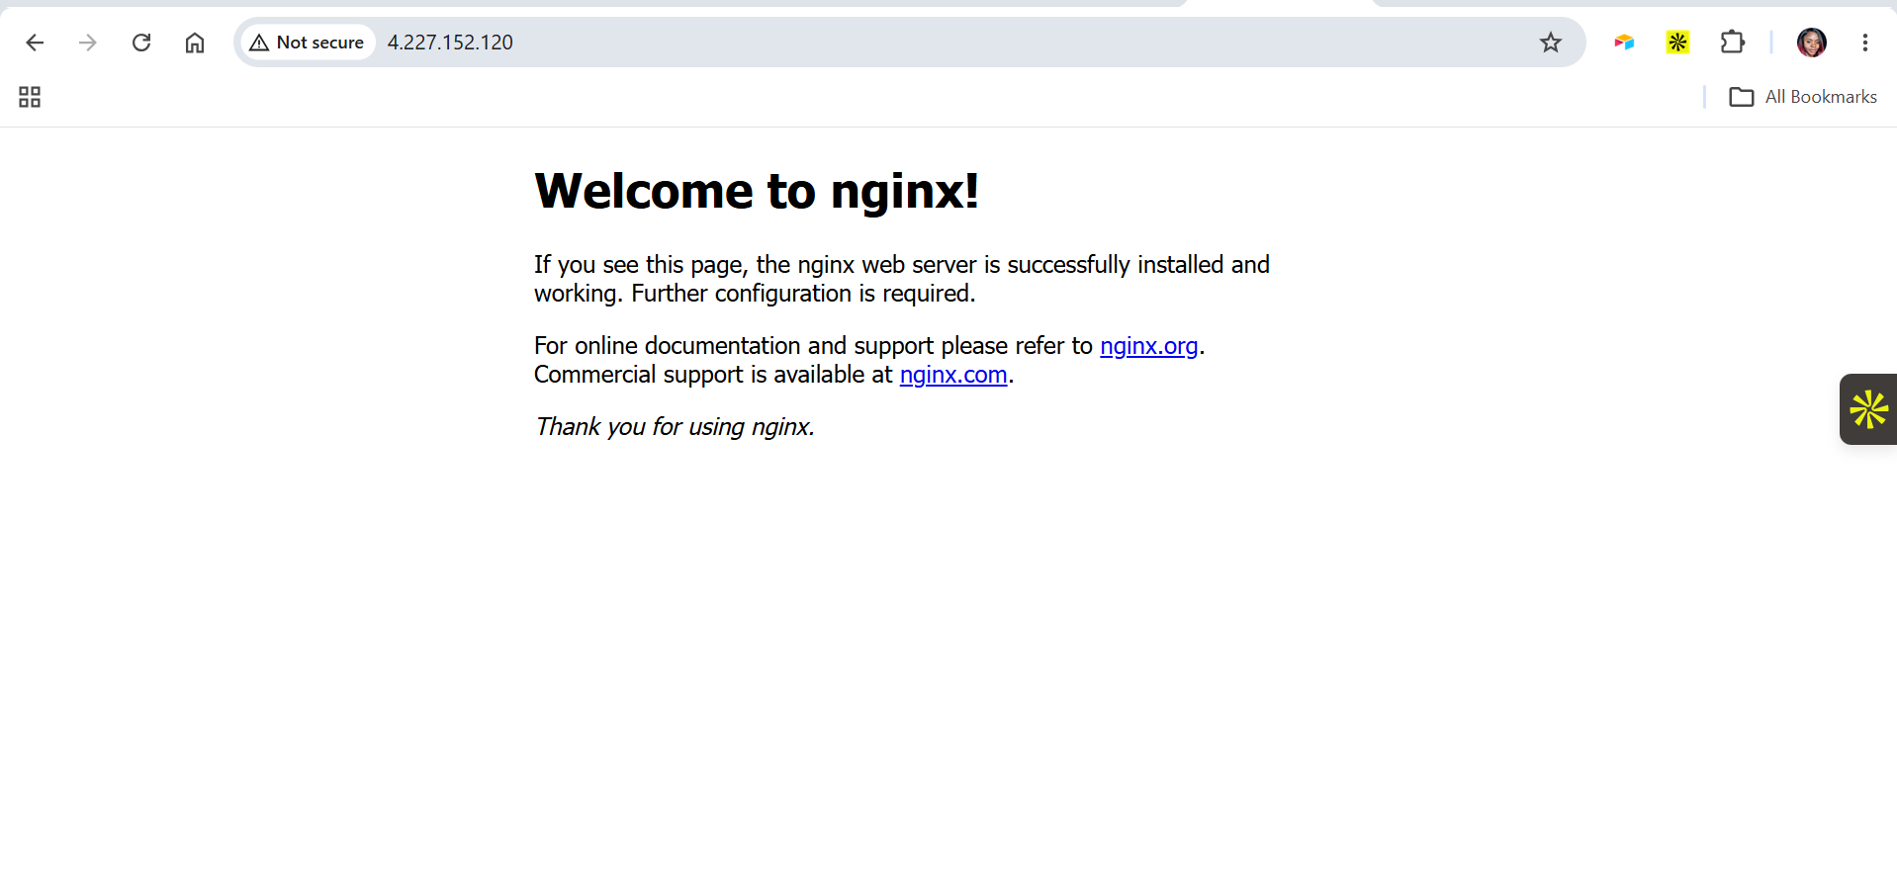Go back to the previous page
The image size is (1897, 873).
(35, 43)
